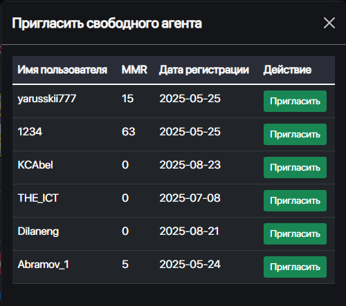Invite user yarusskii777
Viewport: 346px width, 306px height.
pyautogui.click(x=295, y=102)
